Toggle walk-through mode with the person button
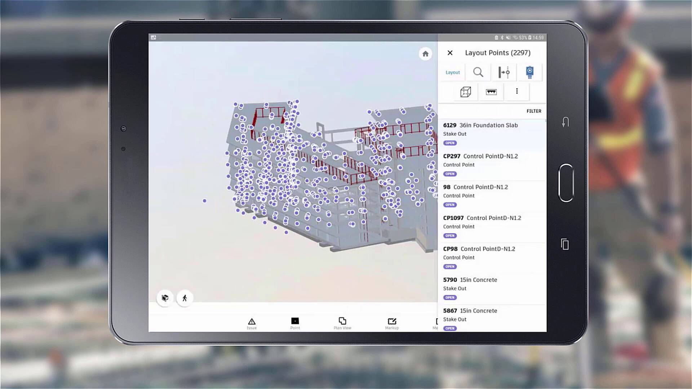Viewport: 692px width, 389px height. click(x=185, y=298)
